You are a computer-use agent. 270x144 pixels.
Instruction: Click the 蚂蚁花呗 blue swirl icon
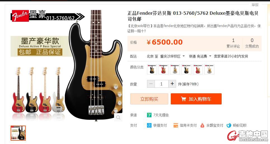pyautogui.click(x=229, y=125)
